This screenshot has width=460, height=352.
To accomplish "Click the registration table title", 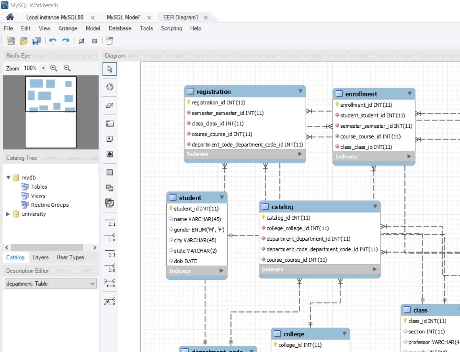I will 214,91.
